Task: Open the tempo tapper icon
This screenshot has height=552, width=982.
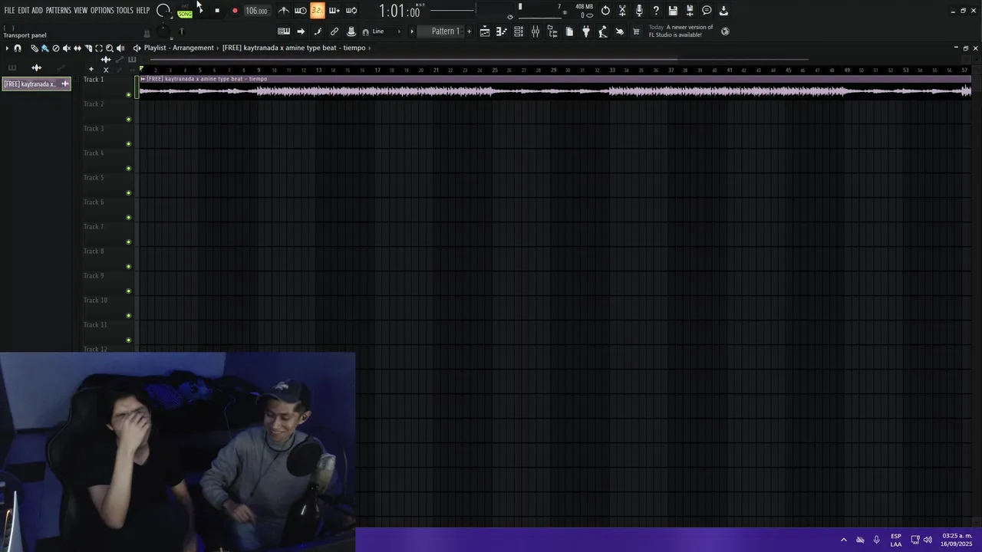Action: pyautogui.click(x=603, y=31)
